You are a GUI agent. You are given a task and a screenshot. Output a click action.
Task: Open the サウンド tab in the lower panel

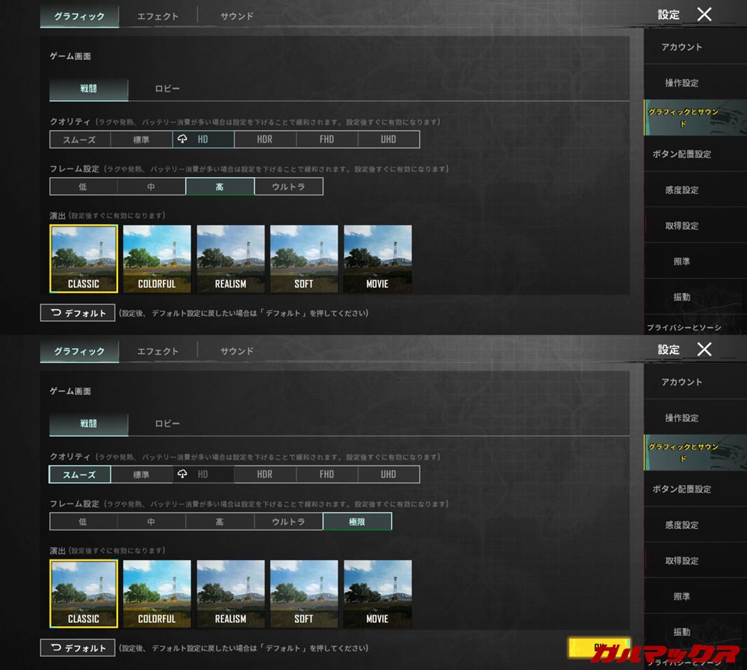pyautogui.click(x=237, y=351)
